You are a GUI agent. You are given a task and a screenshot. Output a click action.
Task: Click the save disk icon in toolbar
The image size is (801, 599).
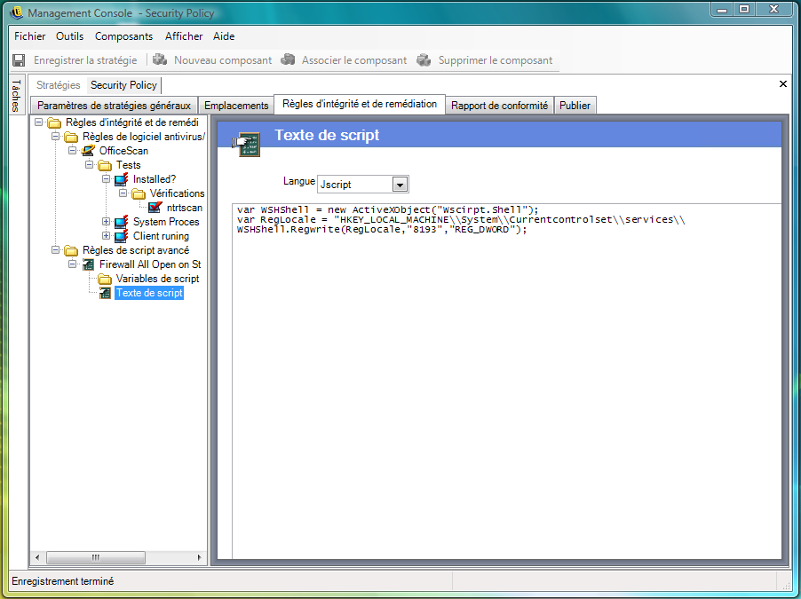tap(19, 60)
